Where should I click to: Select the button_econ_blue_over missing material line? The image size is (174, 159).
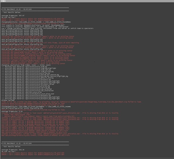(28, 94)
